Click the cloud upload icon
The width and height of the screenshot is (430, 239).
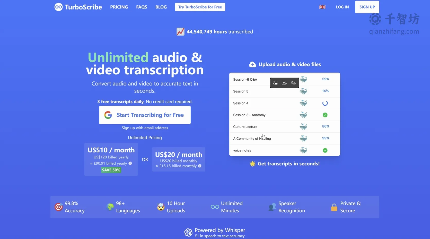pos(253,64)
